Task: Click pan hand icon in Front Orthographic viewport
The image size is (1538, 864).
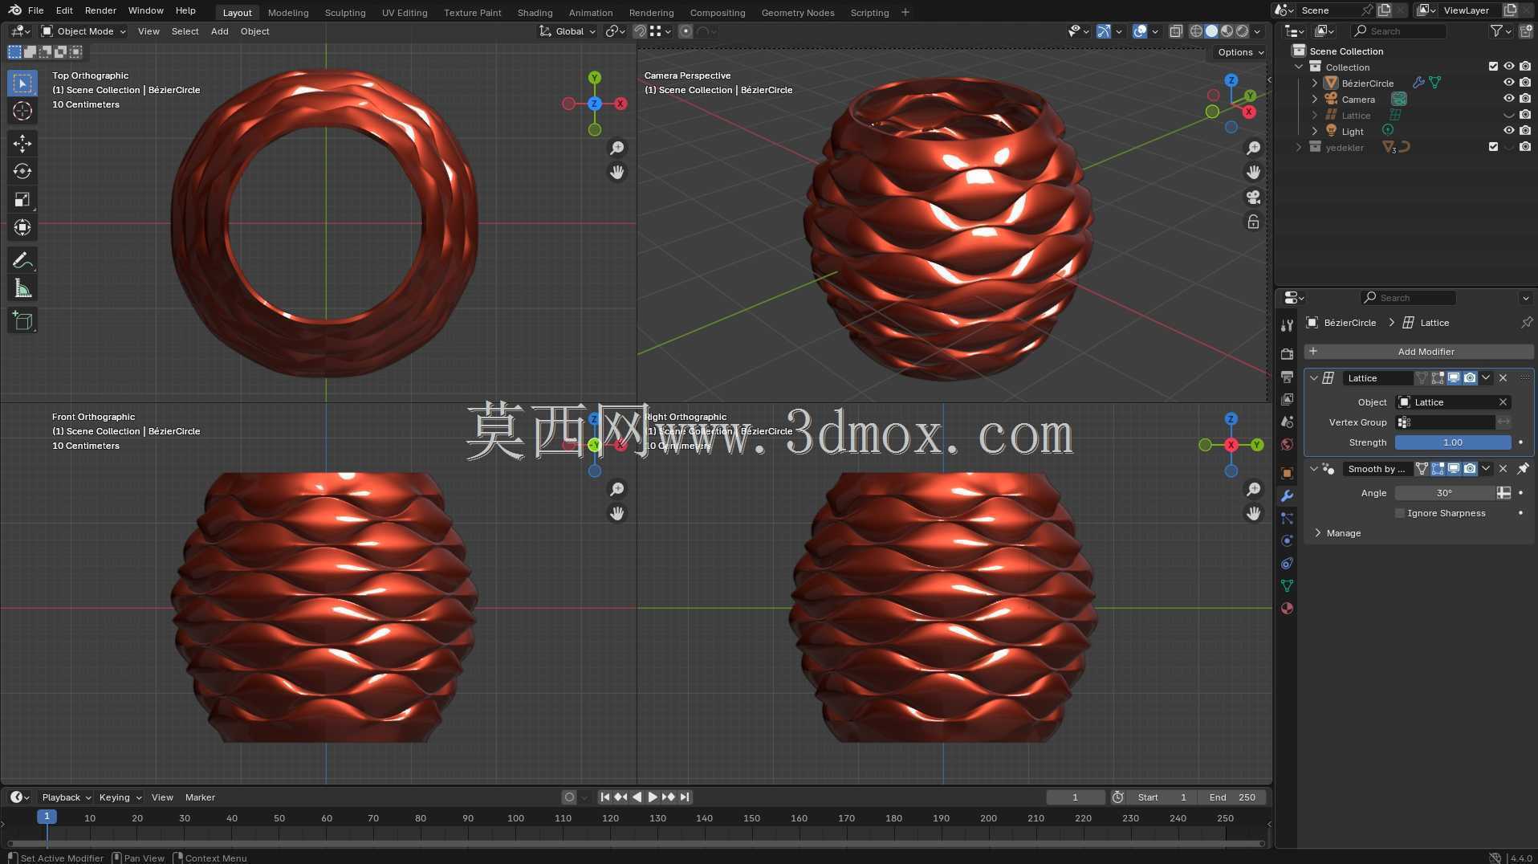Action: [616, 513]
